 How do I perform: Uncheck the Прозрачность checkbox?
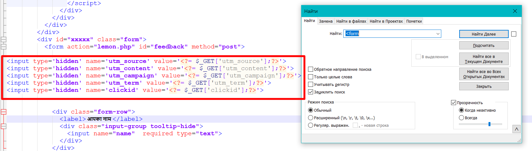454,103
